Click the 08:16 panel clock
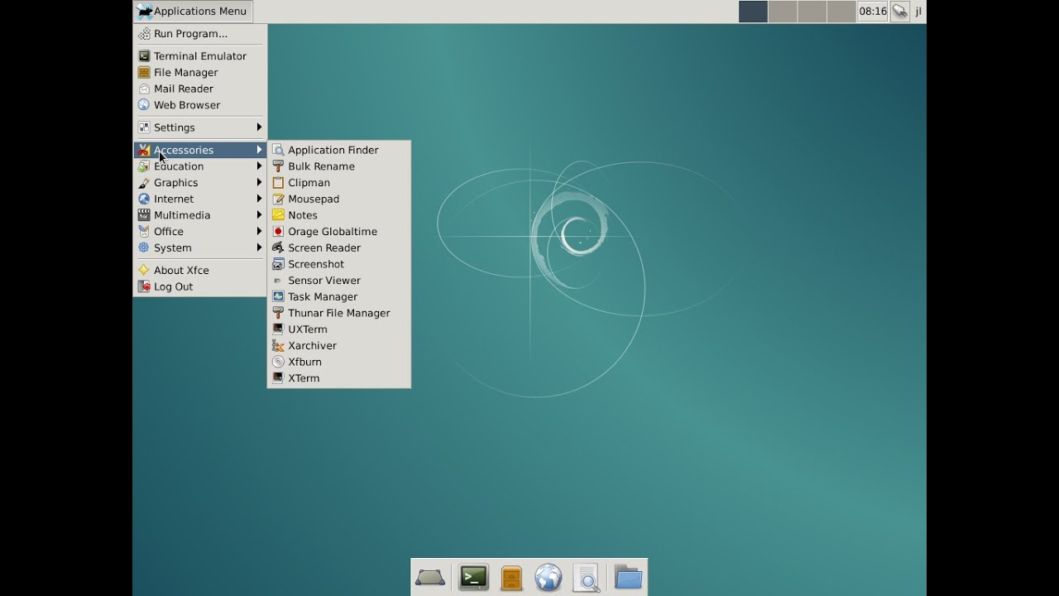This screenshot has height=596, width=1059. [x=873, y=12]
